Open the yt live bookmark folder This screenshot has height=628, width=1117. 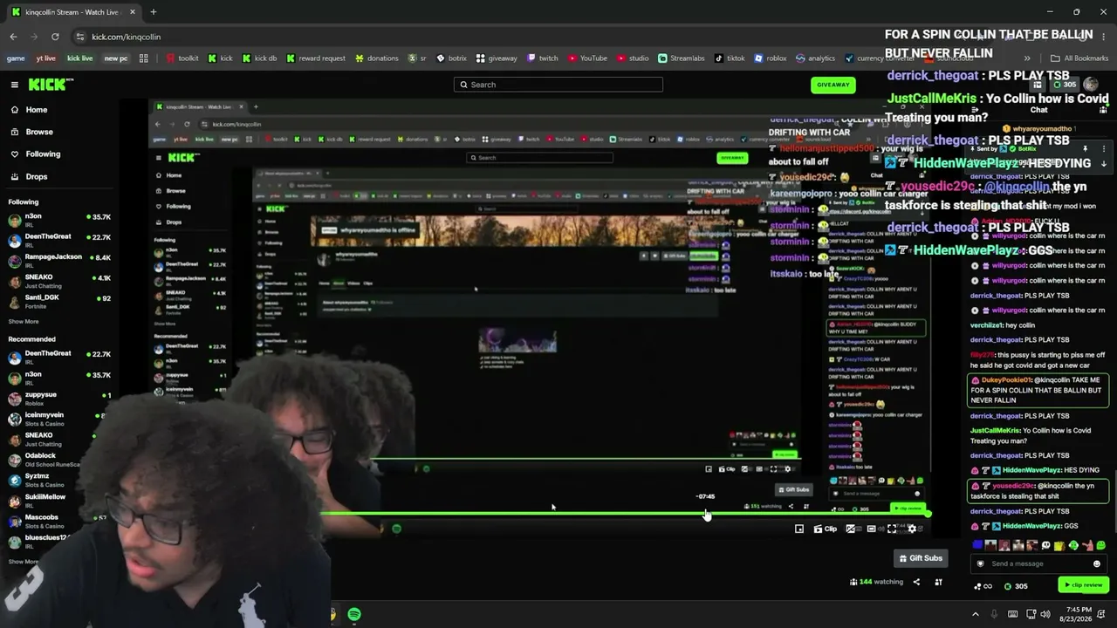[45, 58]
